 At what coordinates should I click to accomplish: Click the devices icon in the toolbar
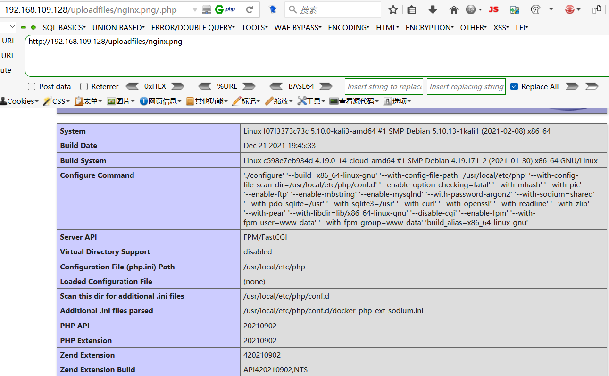point(597,9)
